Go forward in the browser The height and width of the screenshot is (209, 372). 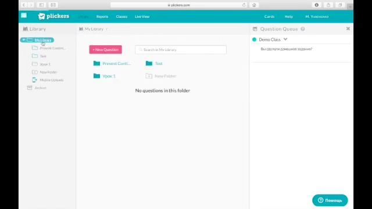point(31,5)
